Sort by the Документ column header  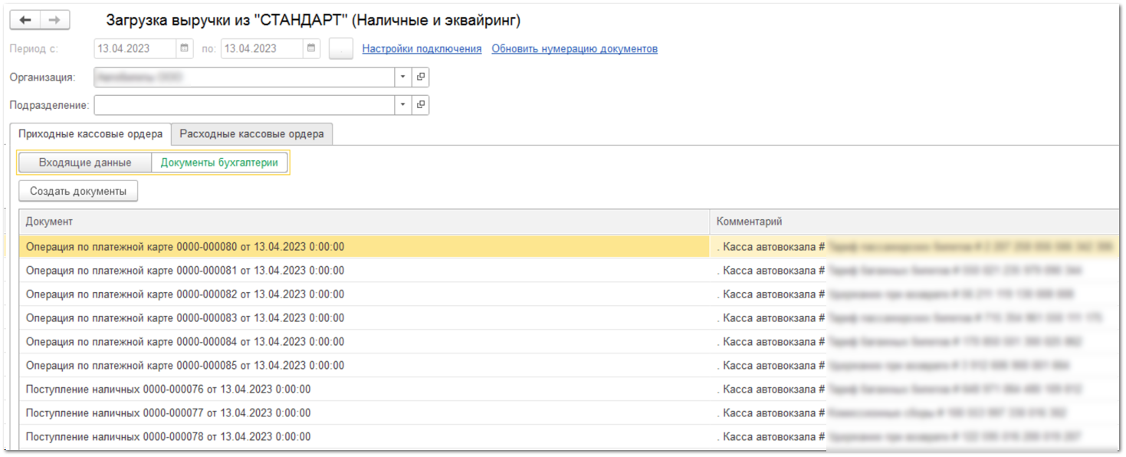pyautogui.click(x=364, y=222)
